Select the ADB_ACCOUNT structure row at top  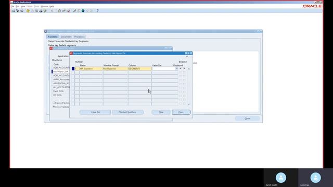(61, 68)
